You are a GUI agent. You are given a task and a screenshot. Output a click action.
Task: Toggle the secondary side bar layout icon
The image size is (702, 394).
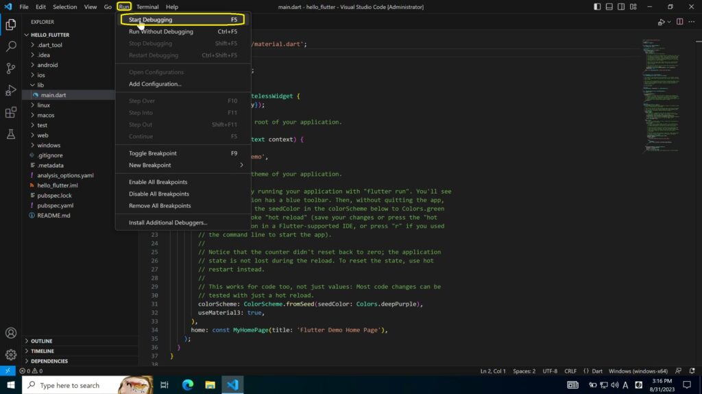(621, 7)
